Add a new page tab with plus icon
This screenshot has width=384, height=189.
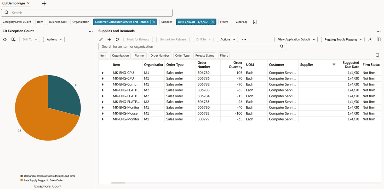(44, 3)
